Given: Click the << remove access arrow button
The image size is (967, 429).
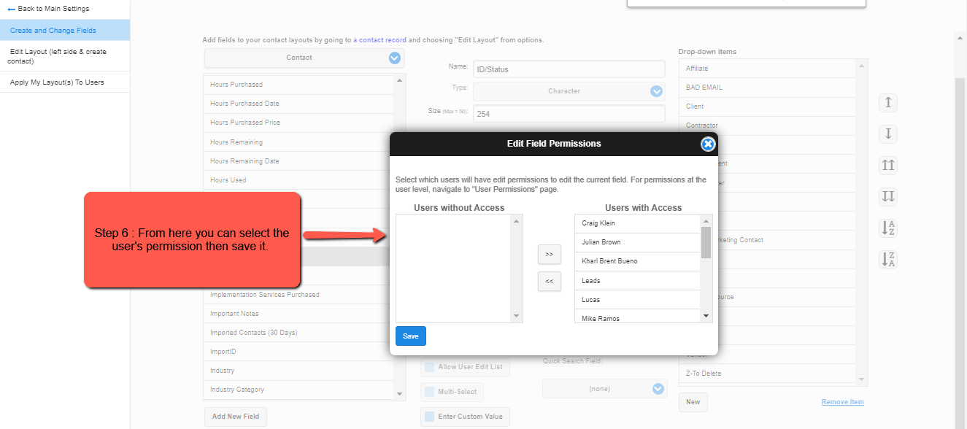Looking at the screenshot, I should pyautogui.click(x=549, y=281).
